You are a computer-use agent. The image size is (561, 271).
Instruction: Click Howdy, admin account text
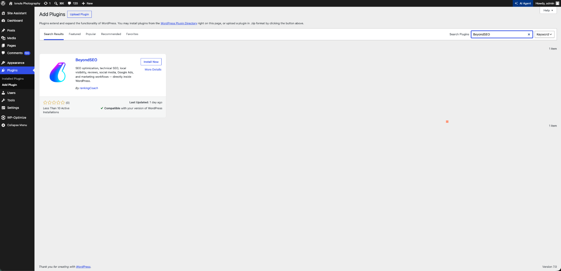(x=545, y=4)
